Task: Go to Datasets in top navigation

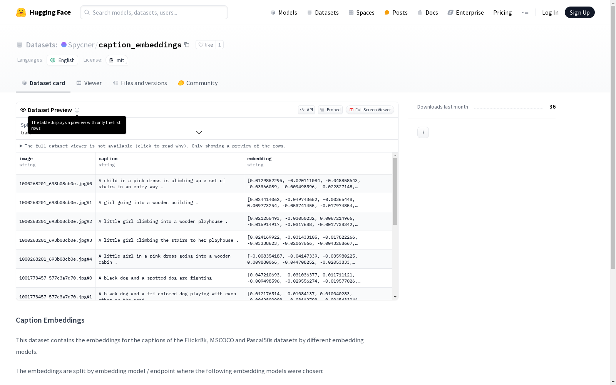Action: [323, 12]
